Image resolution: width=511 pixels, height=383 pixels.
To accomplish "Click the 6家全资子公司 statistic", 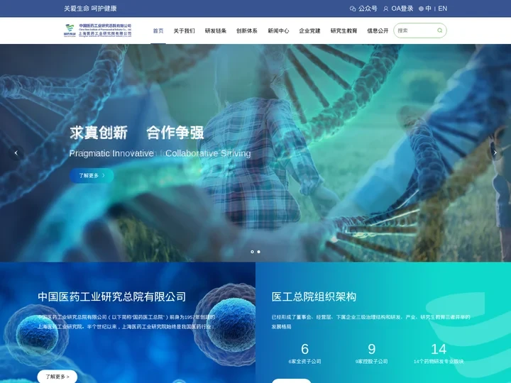I will tap(304, 353).
